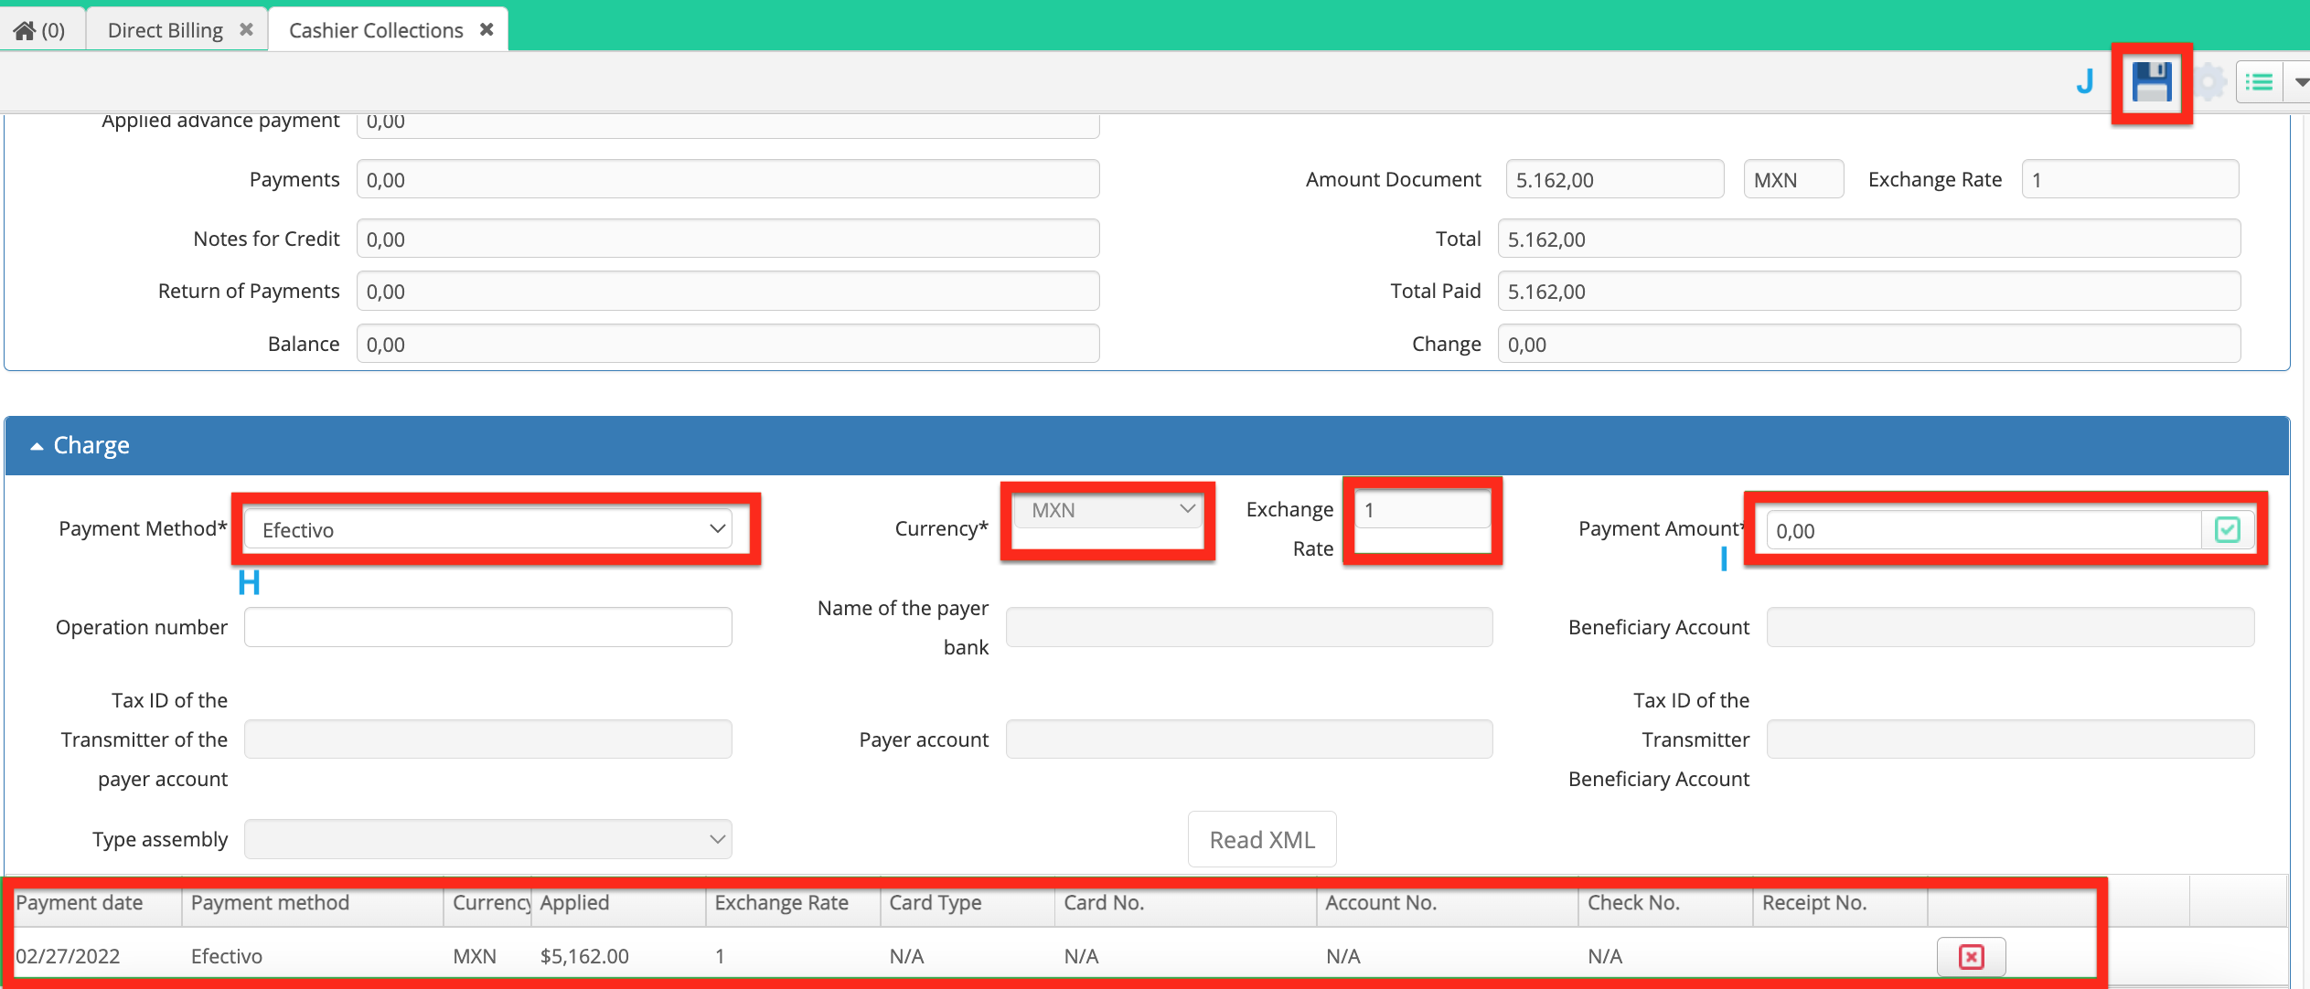This screenshot has width=2310, height=989.
Task: Close the Direct Billing tab
Action: pos(246,29)
